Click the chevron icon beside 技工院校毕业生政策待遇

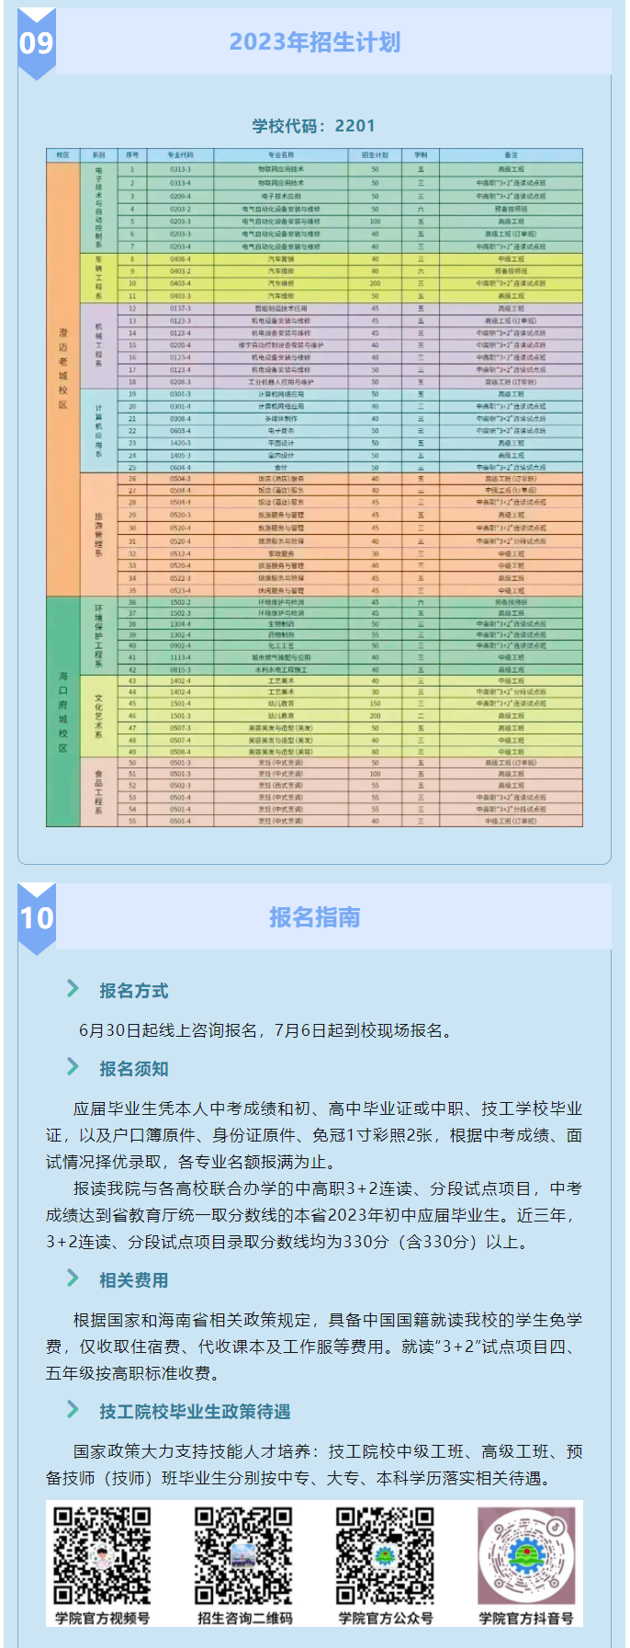pos(73,1410)
